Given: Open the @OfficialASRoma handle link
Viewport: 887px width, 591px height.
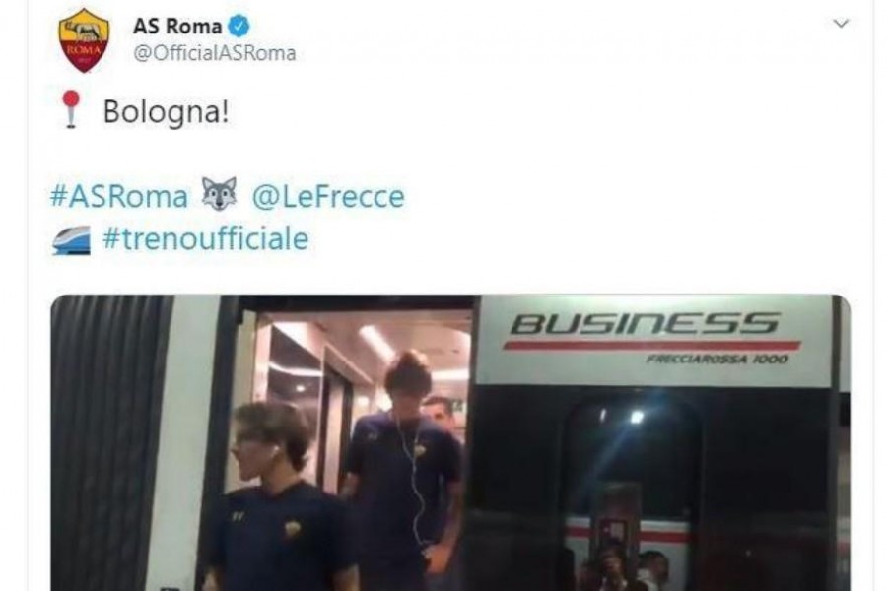Looking at the screenshot, I should 215,53.
